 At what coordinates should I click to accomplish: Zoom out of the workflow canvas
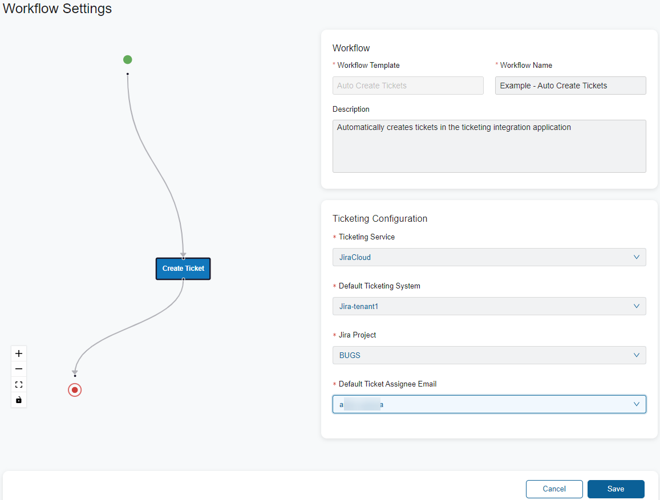tap(19, 369)
